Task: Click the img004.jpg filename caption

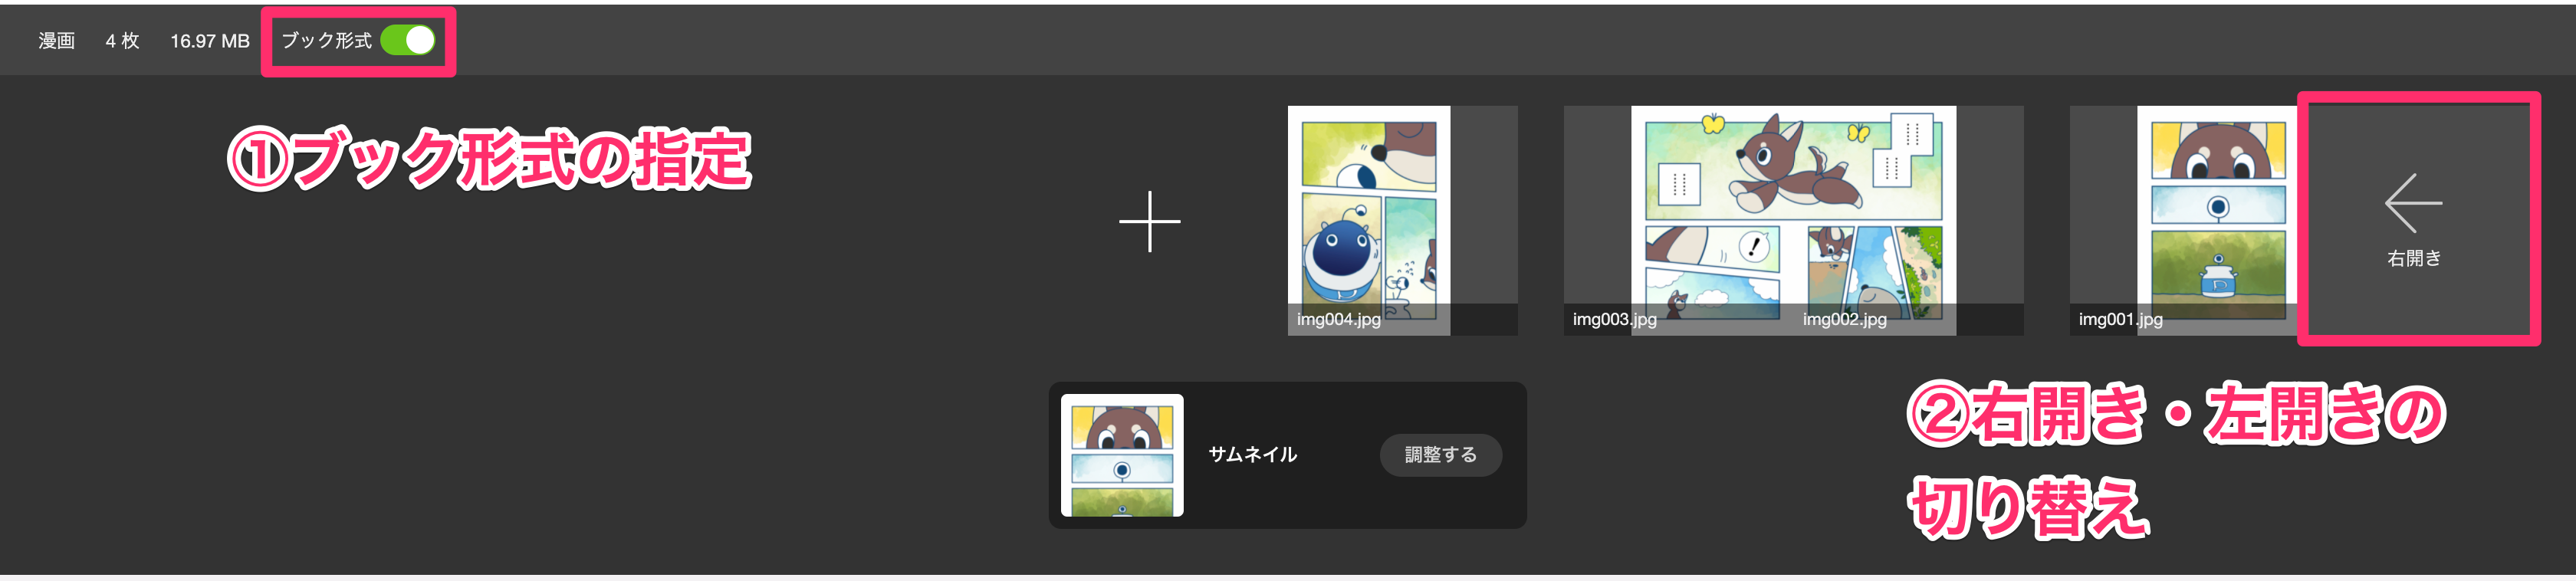Action: [1338, 319]
